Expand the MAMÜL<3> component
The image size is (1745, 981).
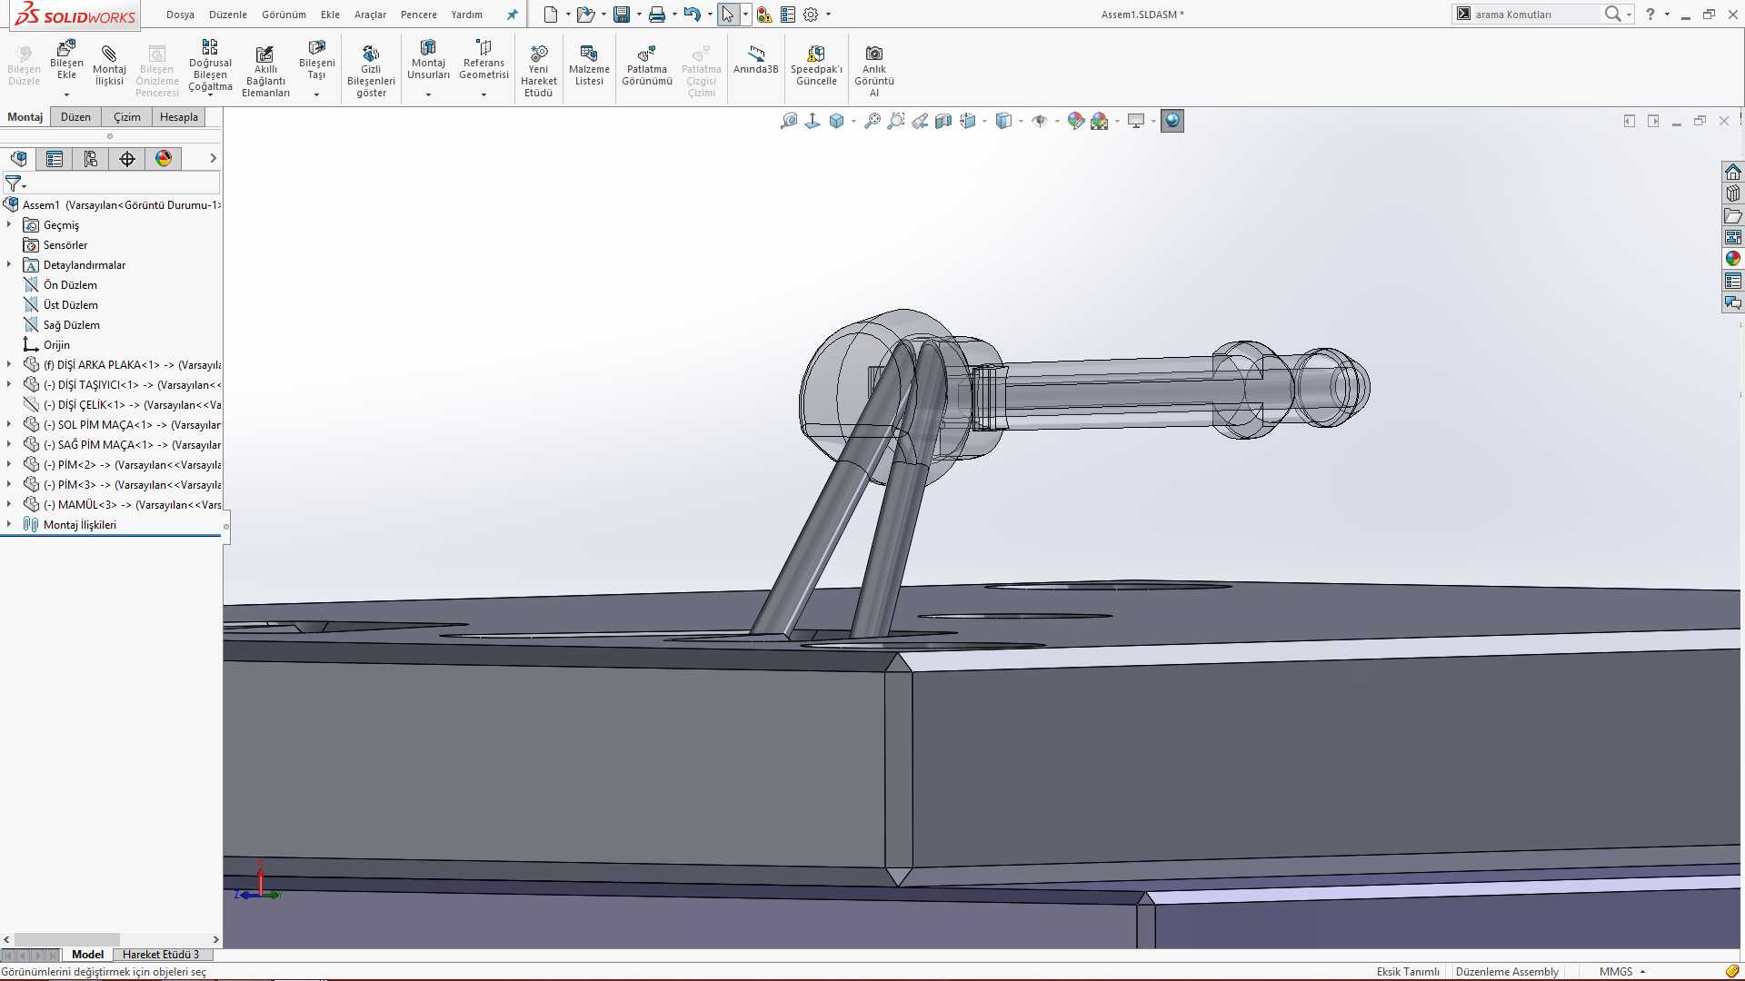click(9, 504)
